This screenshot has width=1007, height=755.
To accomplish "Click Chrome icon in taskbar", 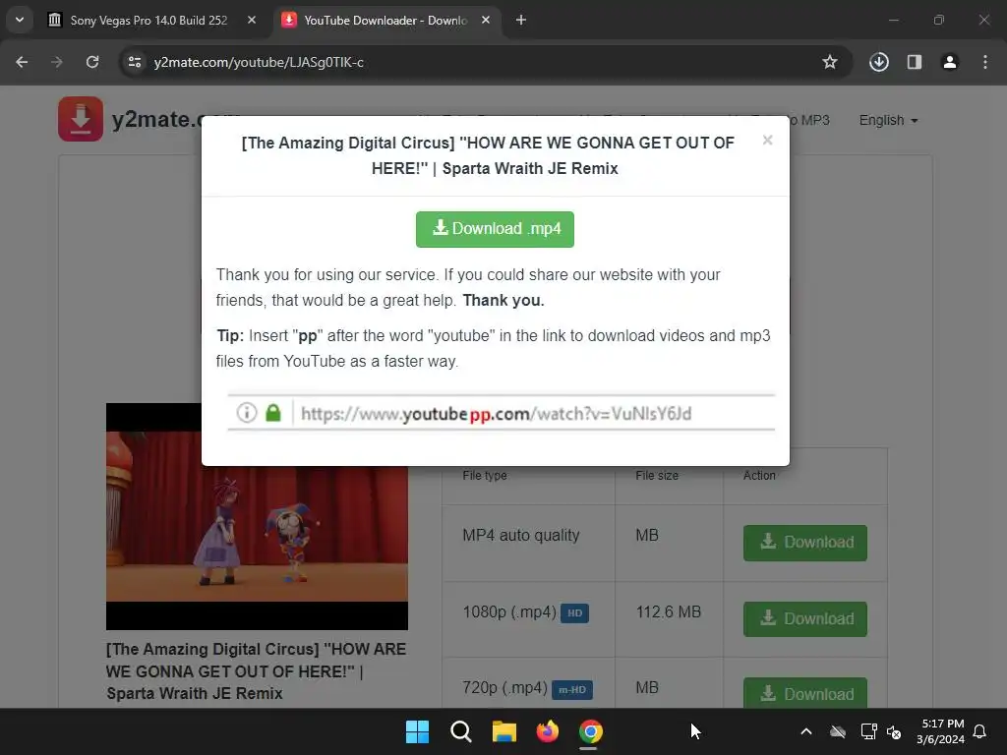I will coord(591,731).
